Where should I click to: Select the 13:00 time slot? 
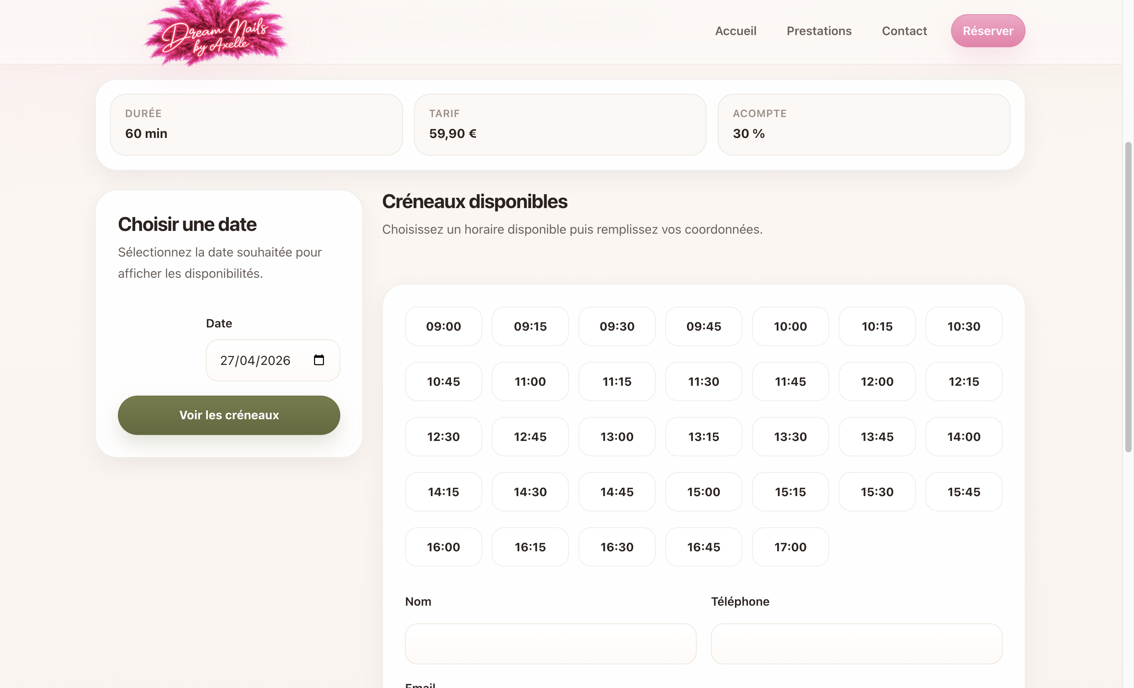[x=617, y=437]
